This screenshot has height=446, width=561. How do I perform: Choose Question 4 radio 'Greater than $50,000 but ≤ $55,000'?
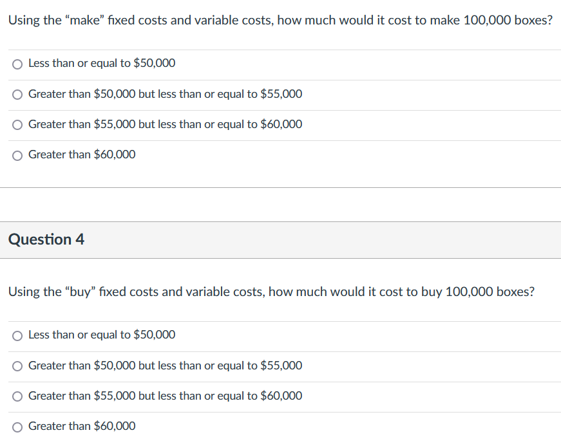click(17, 366)
